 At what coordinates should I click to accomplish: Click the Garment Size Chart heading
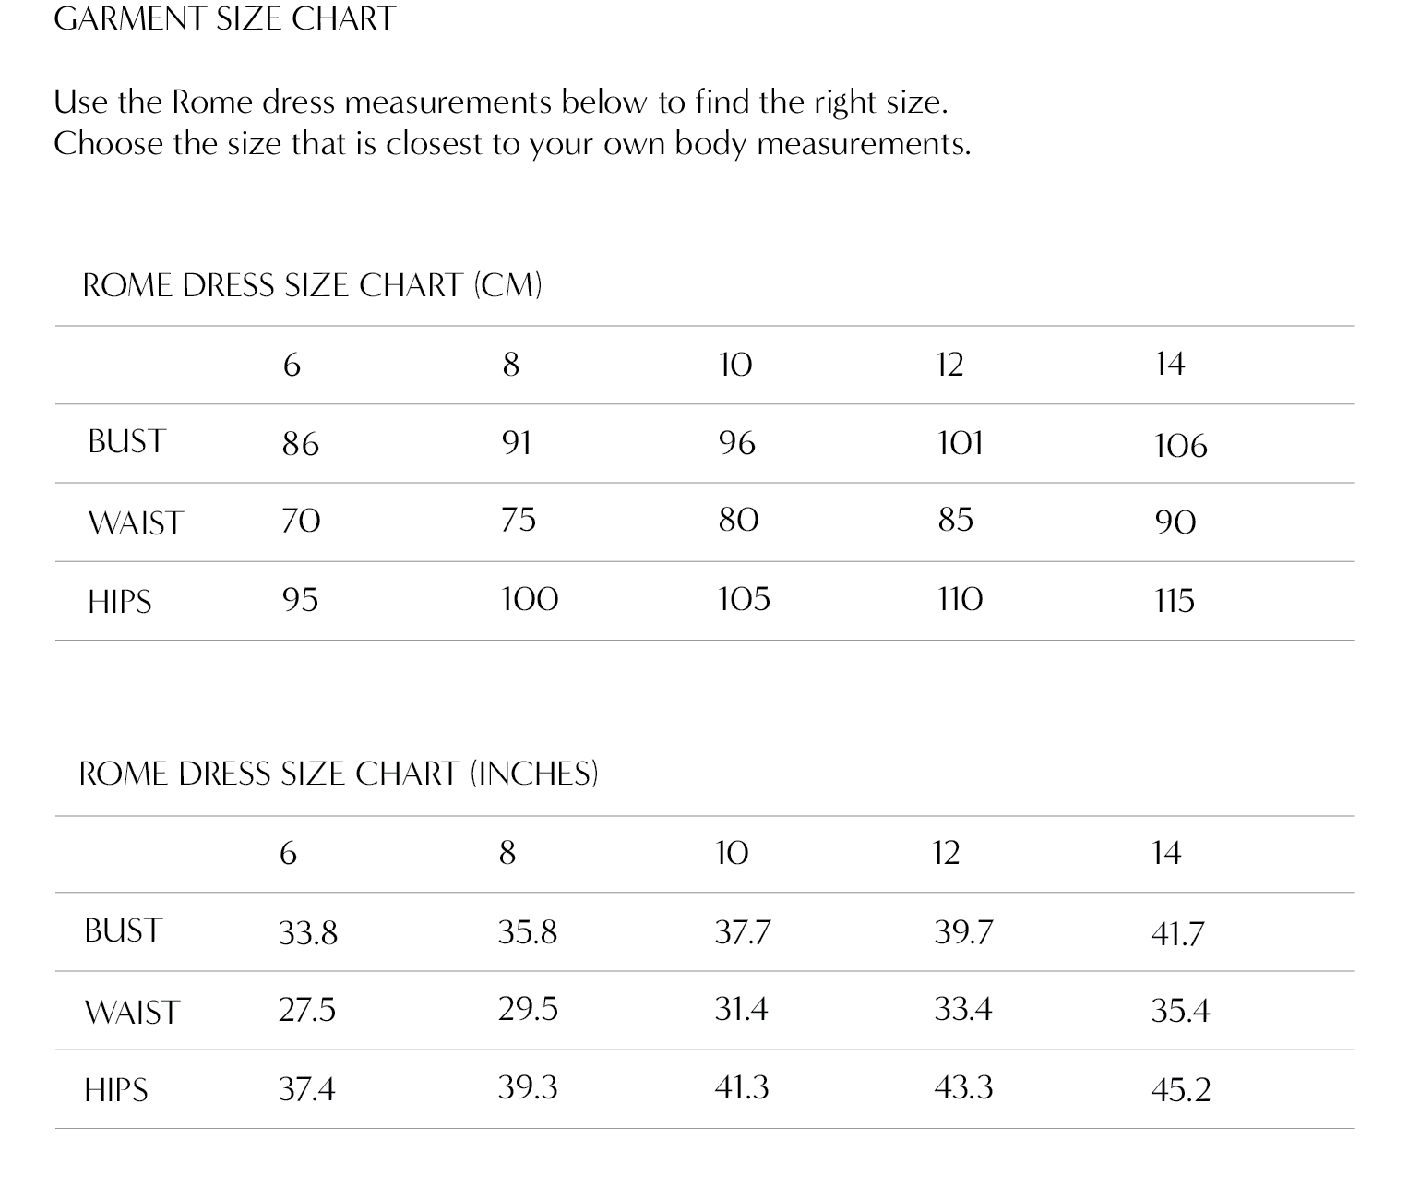(224, 18)
